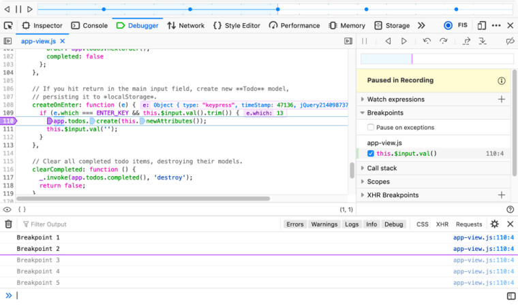518x308 pixels.
Task: Enable Pause on exceptions checkbox
Action: pyautogui.click(x=371, y=127)
